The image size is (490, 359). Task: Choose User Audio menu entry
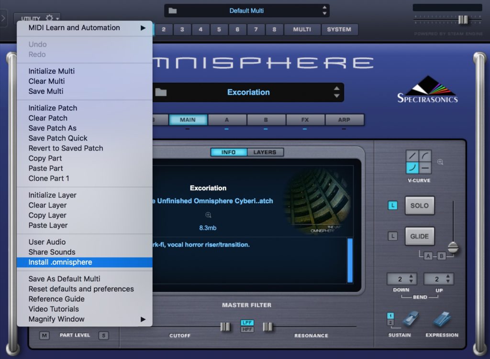(x=84, y=242)
